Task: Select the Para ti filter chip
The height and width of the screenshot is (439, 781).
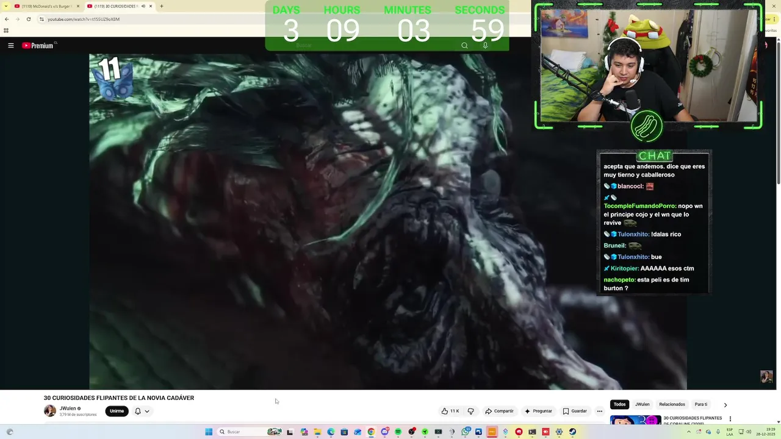Action: (701, 404)
